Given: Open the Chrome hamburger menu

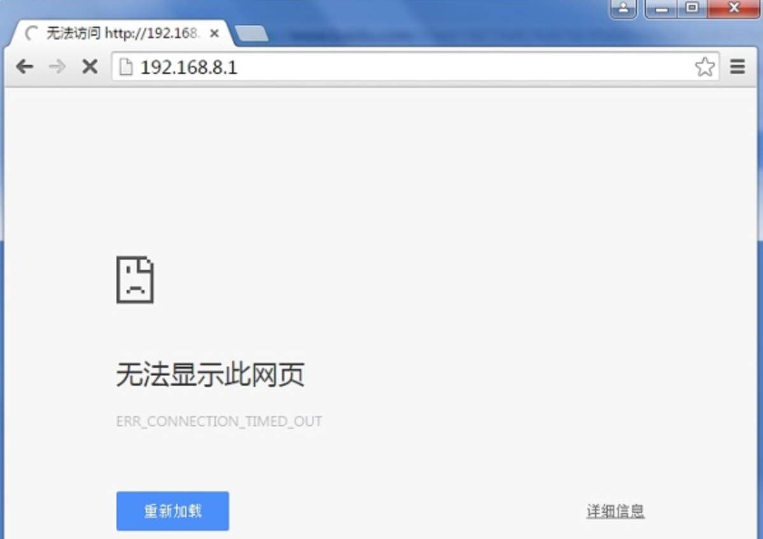Looking at the screenshot, I should coord(738,67).
